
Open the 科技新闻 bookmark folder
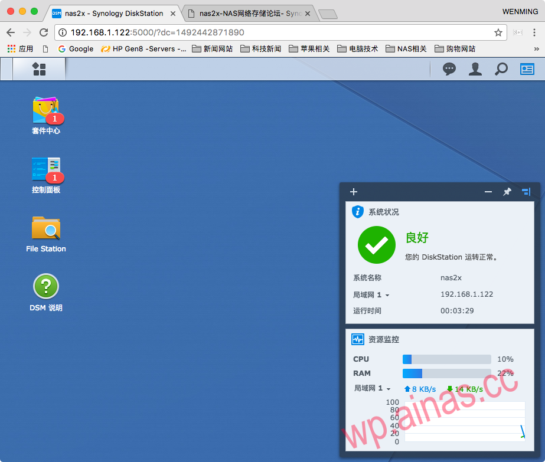(x=260, y=48)
